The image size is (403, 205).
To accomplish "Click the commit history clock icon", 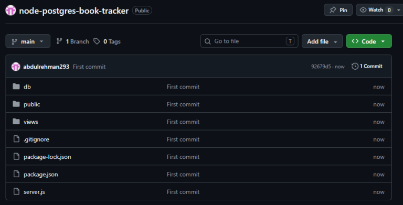I will coord(355,66).
